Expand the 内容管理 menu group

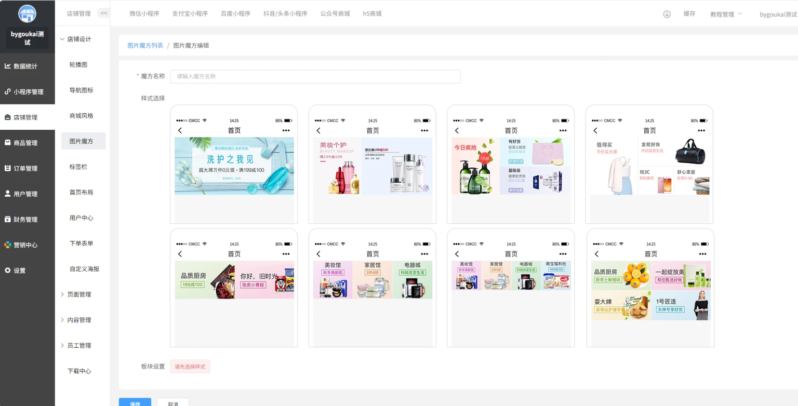(x=77, y=320)
